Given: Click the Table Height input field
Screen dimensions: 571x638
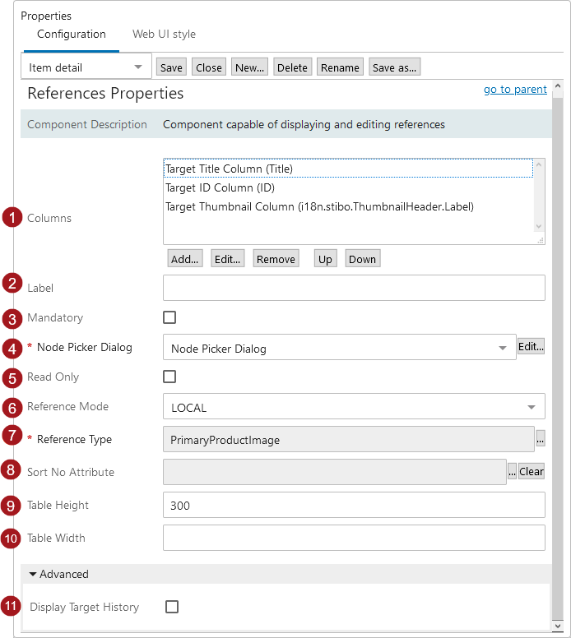Looking at the screenshot, I should pyautogui.click(x=354, y=505).
